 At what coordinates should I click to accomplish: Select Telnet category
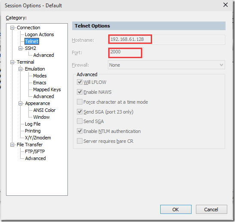[x=32, y=41]
